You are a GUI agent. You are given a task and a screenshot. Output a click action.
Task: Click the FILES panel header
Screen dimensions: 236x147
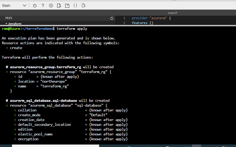coord(9,18)
